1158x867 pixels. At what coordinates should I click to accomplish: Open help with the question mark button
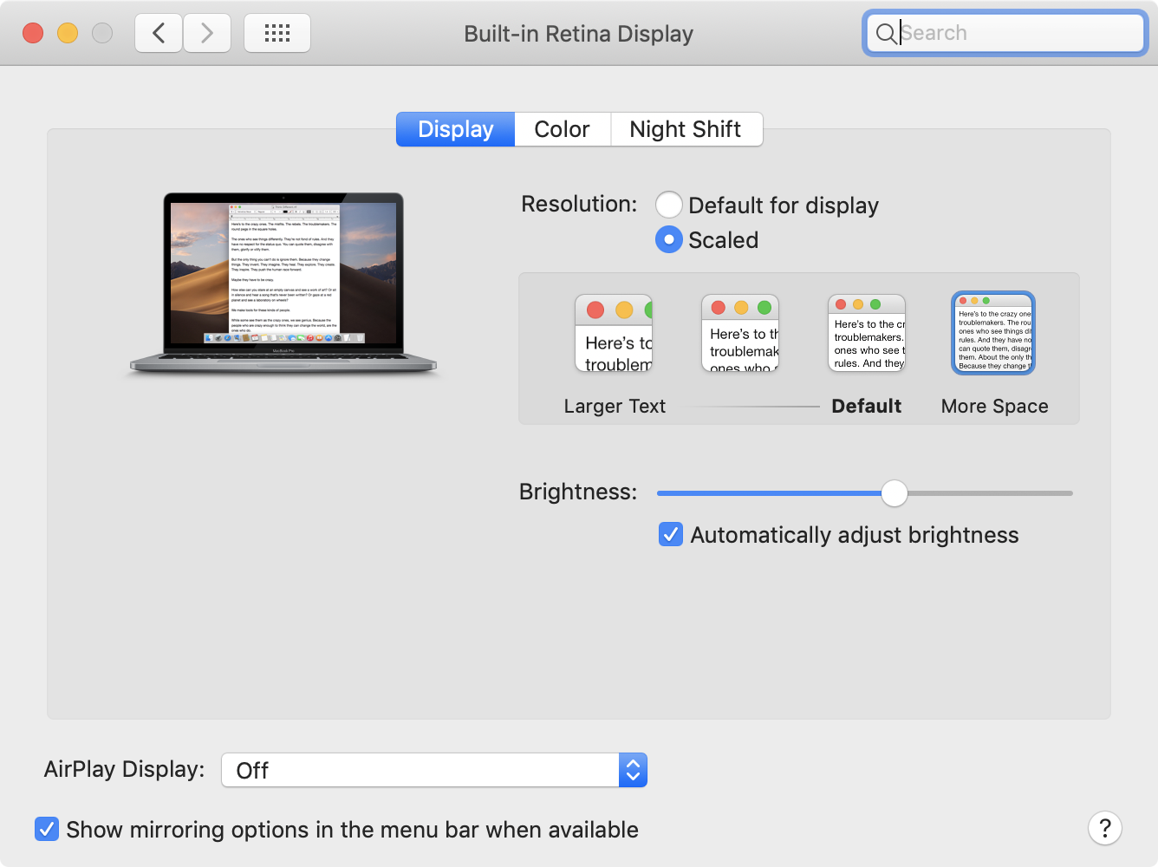[1105, 828]
